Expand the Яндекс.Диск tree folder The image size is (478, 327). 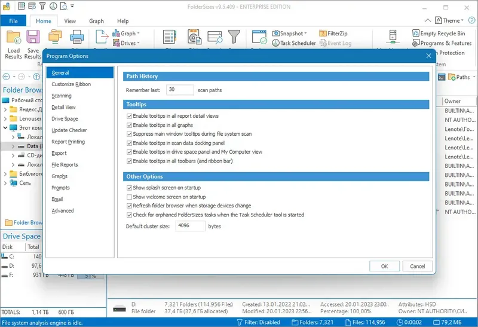[5, 109]
